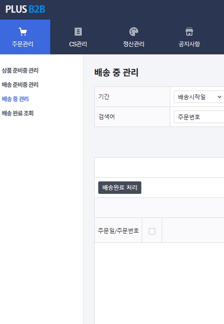Screen dimensions: 224x324
Task: Open the 공지사항 tab label
Action: click(x=189, y=44)
